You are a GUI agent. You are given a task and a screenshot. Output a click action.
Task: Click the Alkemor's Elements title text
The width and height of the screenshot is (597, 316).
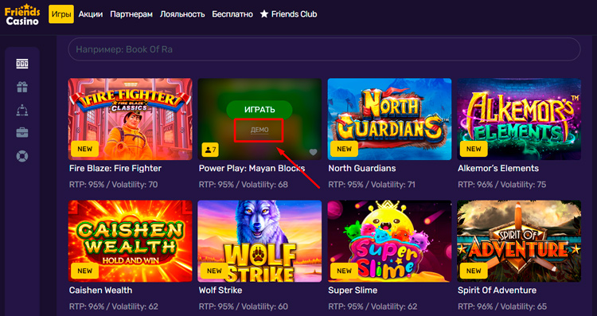click(498, 168)
